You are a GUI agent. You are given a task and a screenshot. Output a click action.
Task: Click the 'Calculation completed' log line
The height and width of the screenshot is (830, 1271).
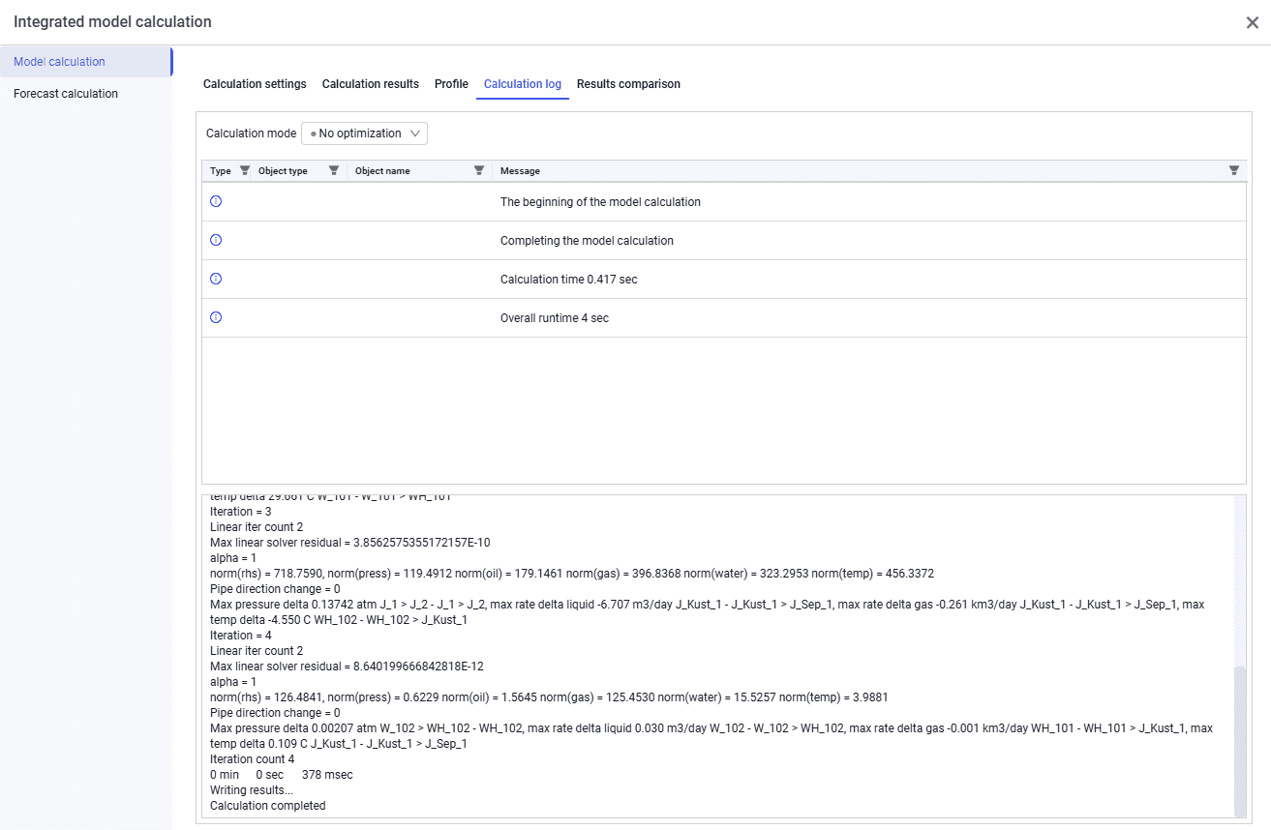click(268, 806)
